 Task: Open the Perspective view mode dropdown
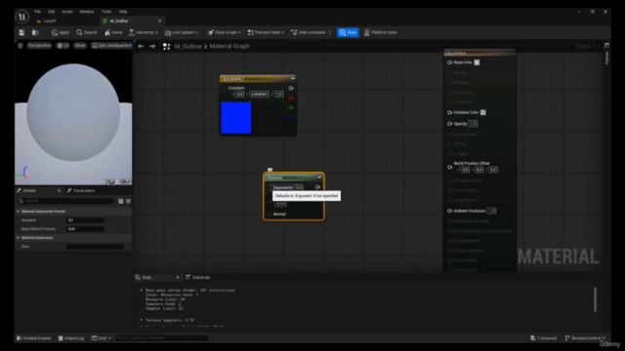click(39, 46)
